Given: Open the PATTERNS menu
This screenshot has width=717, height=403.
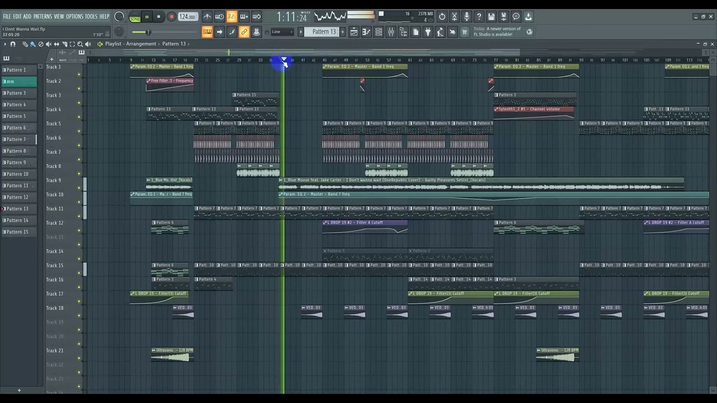Looking at the screenshot, I should [43, 17].
